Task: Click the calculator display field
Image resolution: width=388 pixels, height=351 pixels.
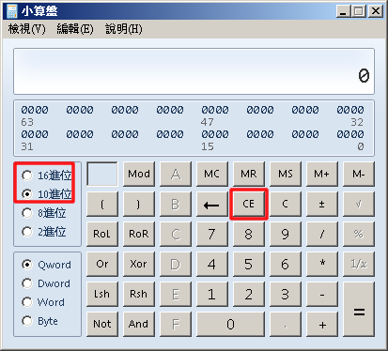Action: (x=194, y=71)
